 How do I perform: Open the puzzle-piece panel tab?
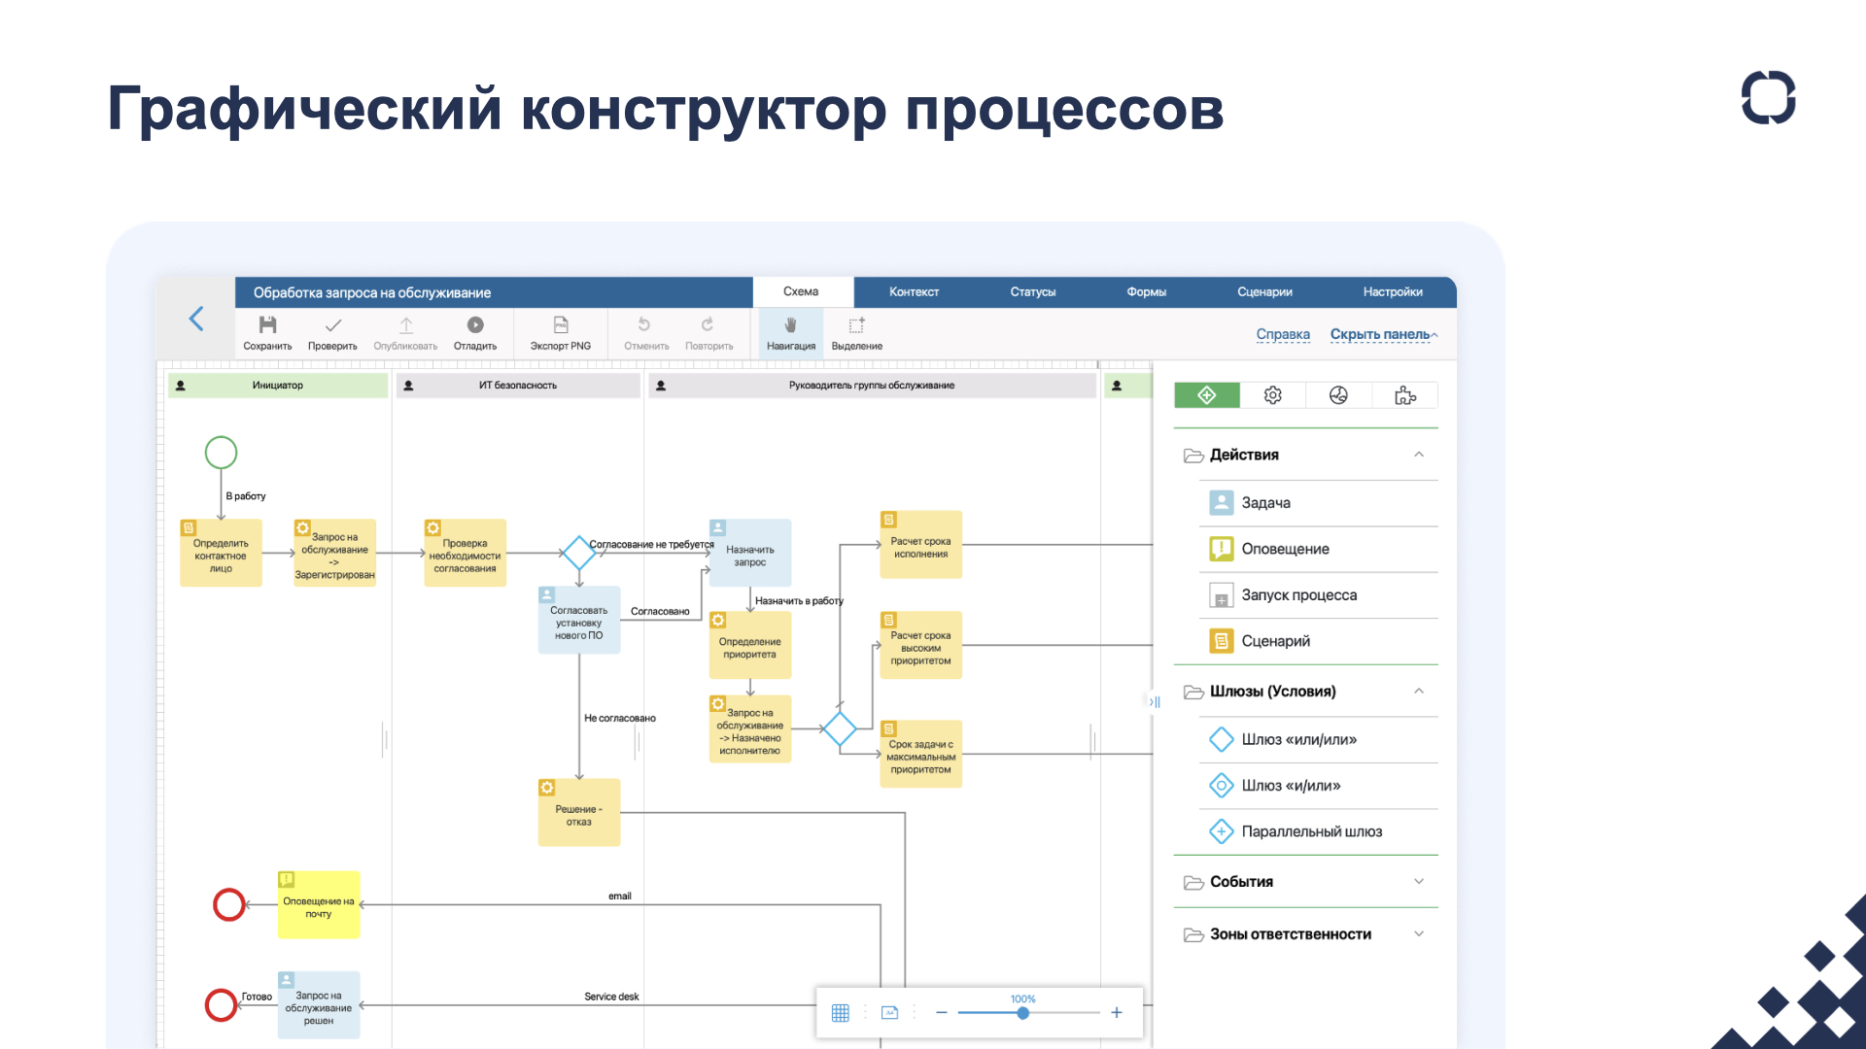[x=1404, y=395]
